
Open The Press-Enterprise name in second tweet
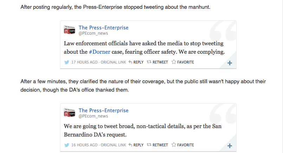[x=103, y=111]
